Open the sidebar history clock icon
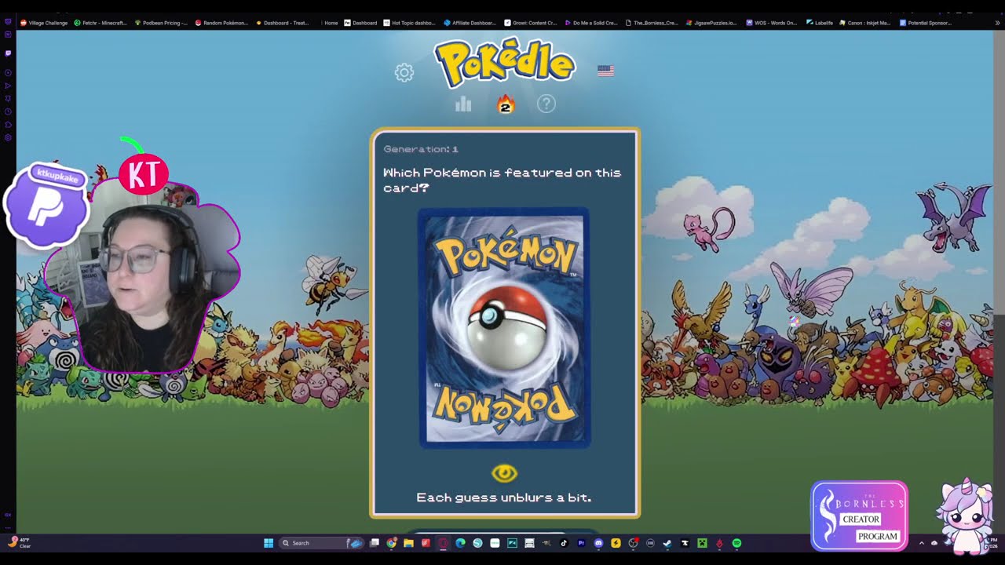Image resolution: width=1005 pixels, height=565 pixels. [x=8, y=111]
